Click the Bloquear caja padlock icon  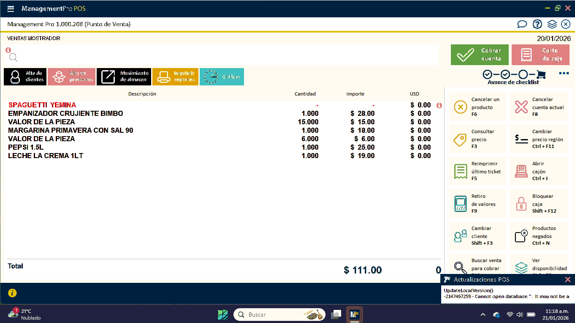[521, 204]
